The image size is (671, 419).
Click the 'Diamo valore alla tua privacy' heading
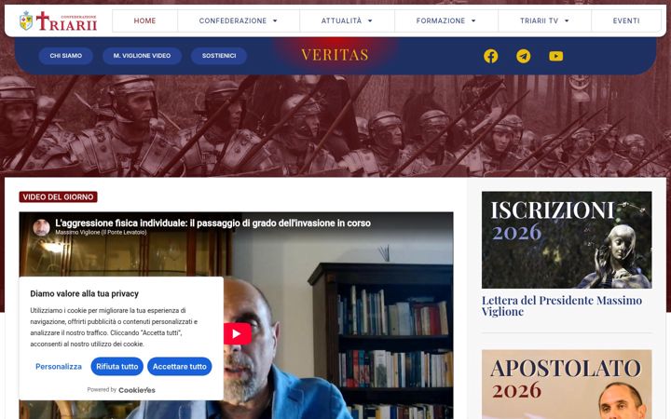coord(84,293)
